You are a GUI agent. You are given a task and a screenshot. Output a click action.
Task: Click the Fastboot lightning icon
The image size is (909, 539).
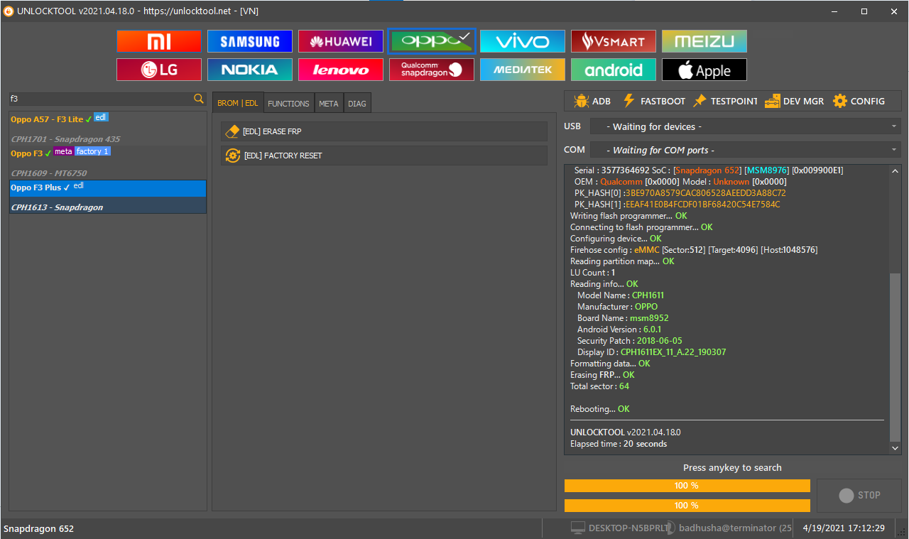coord(628,101)
